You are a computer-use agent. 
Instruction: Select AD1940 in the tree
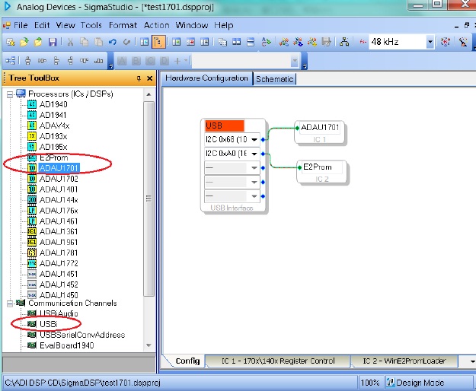pyautogui.click(x=53, y=104)
